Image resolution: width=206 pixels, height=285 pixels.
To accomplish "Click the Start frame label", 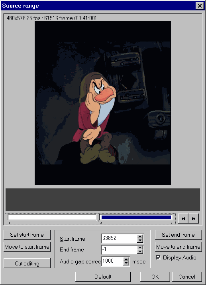I will [72, 239].
